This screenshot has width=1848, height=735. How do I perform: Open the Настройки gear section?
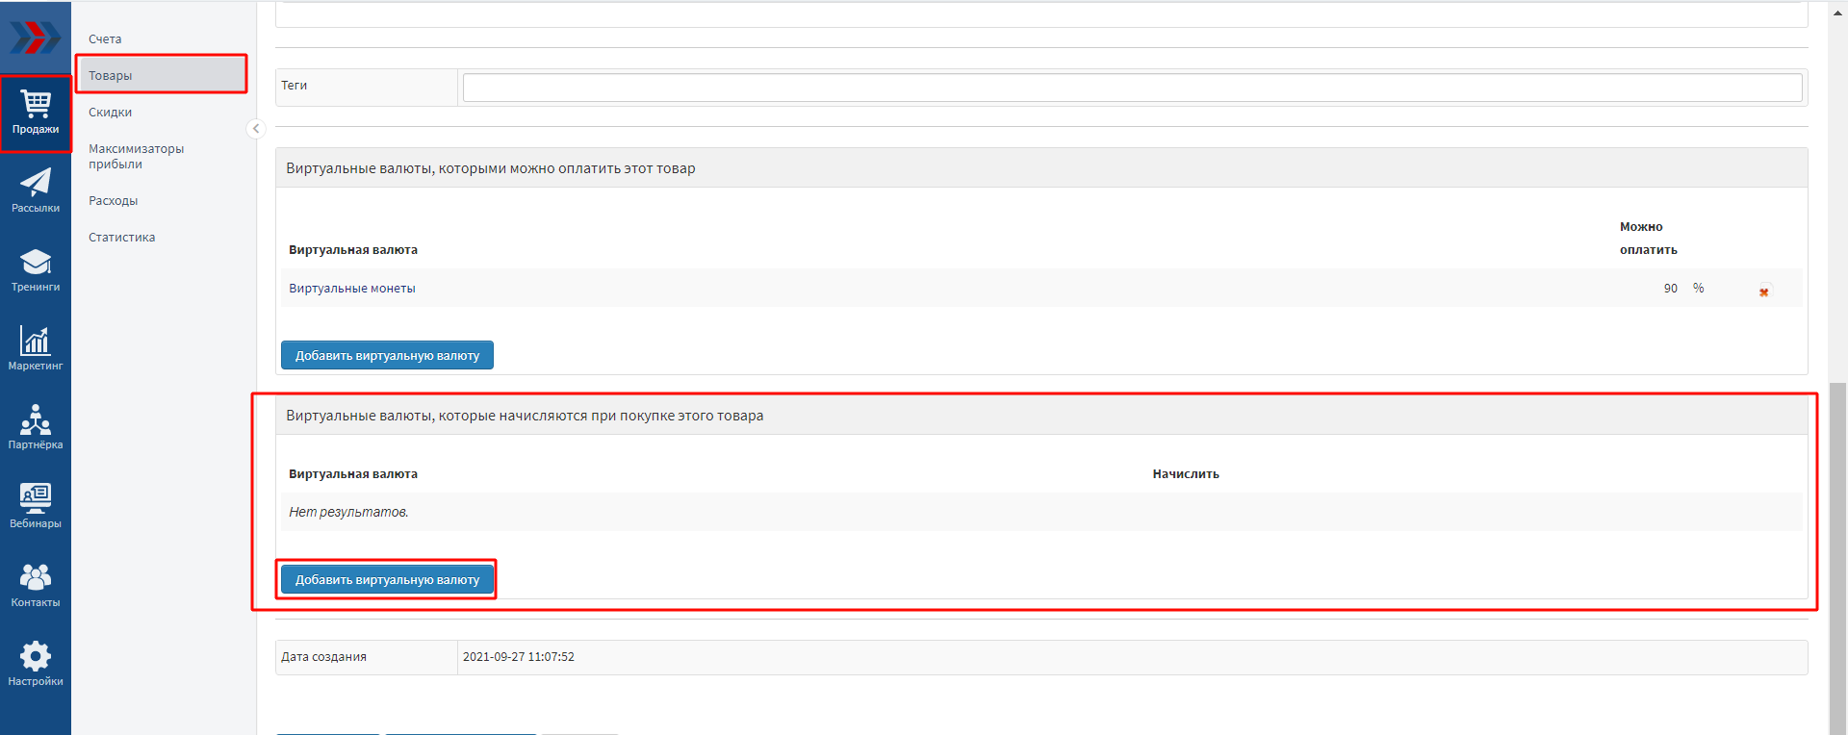click(x=36, y=664)
